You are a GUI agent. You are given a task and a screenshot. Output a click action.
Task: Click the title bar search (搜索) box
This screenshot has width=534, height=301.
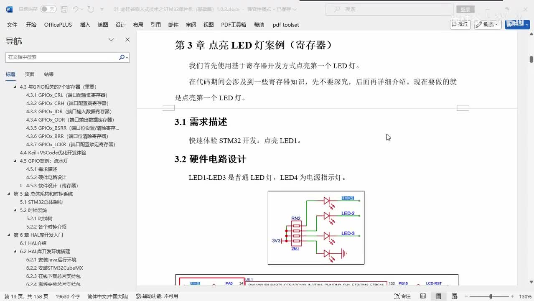click(x=389, y=9)
